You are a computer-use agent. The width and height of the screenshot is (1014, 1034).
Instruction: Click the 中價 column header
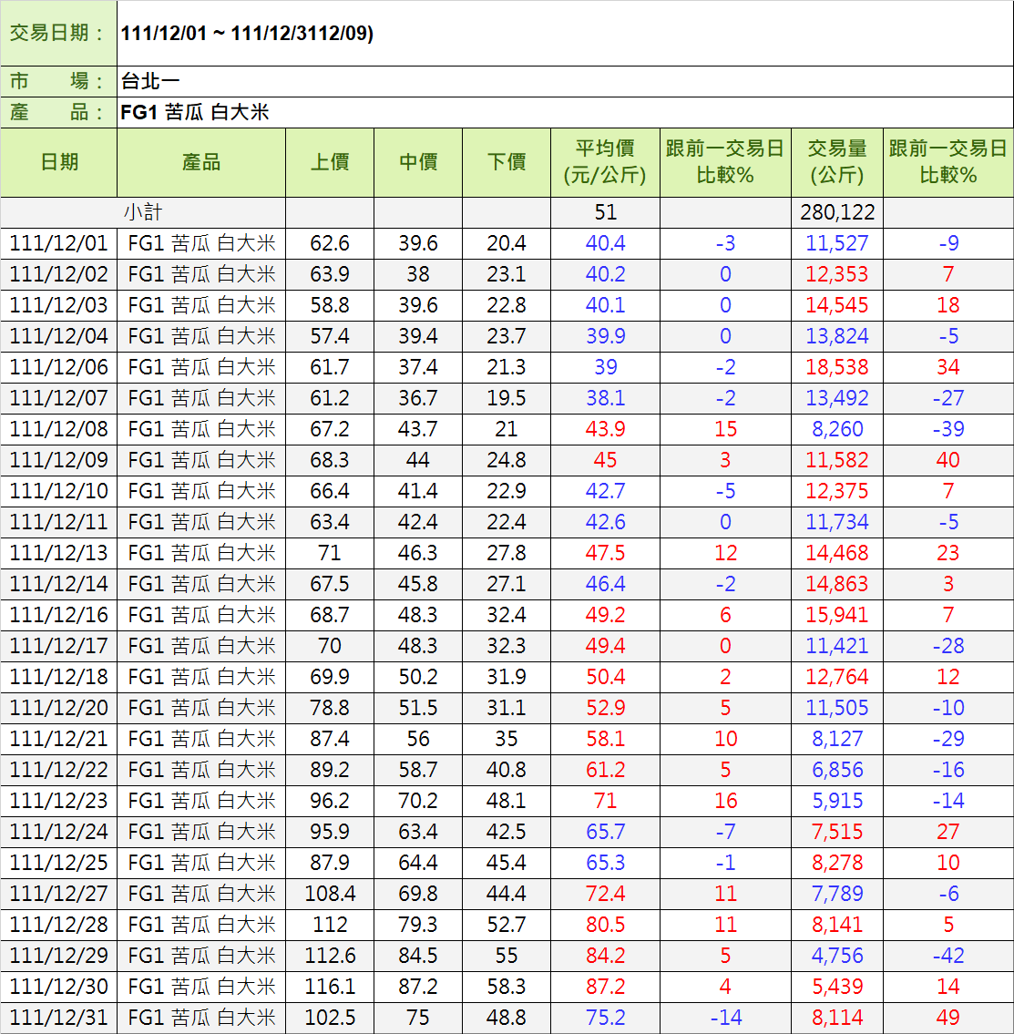coord(418,162)
